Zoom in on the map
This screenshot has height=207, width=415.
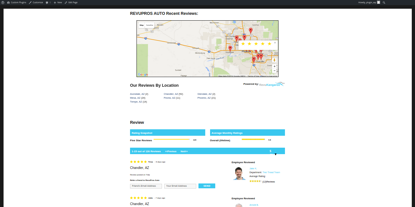click(x=274, y=66)
